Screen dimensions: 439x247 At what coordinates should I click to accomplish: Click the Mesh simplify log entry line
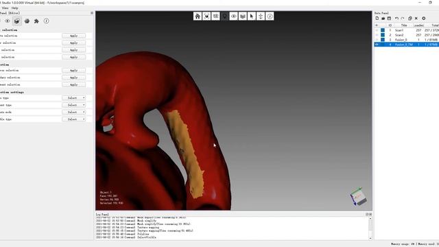tap(126, 221)
